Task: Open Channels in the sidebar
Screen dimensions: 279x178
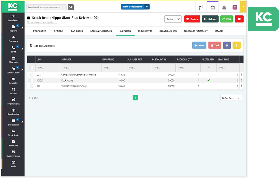Action: tap(14, 60)
